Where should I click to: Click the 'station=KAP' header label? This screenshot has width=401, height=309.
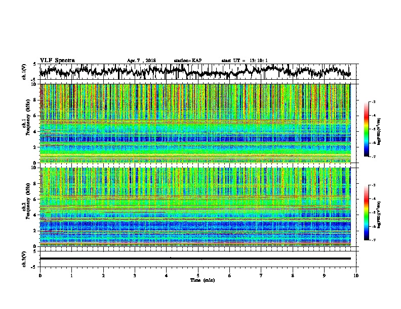pyautogui.click(x=188, y=61)
